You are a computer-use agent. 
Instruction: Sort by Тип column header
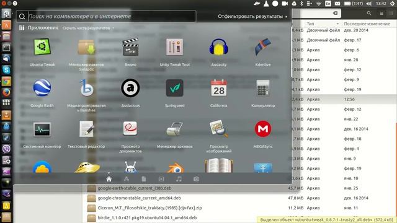click(323, 24)
